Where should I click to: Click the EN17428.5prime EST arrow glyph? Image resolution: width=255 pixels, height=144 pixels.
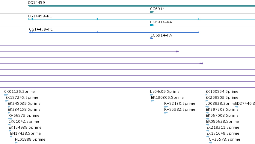click(x=11, y=137)
